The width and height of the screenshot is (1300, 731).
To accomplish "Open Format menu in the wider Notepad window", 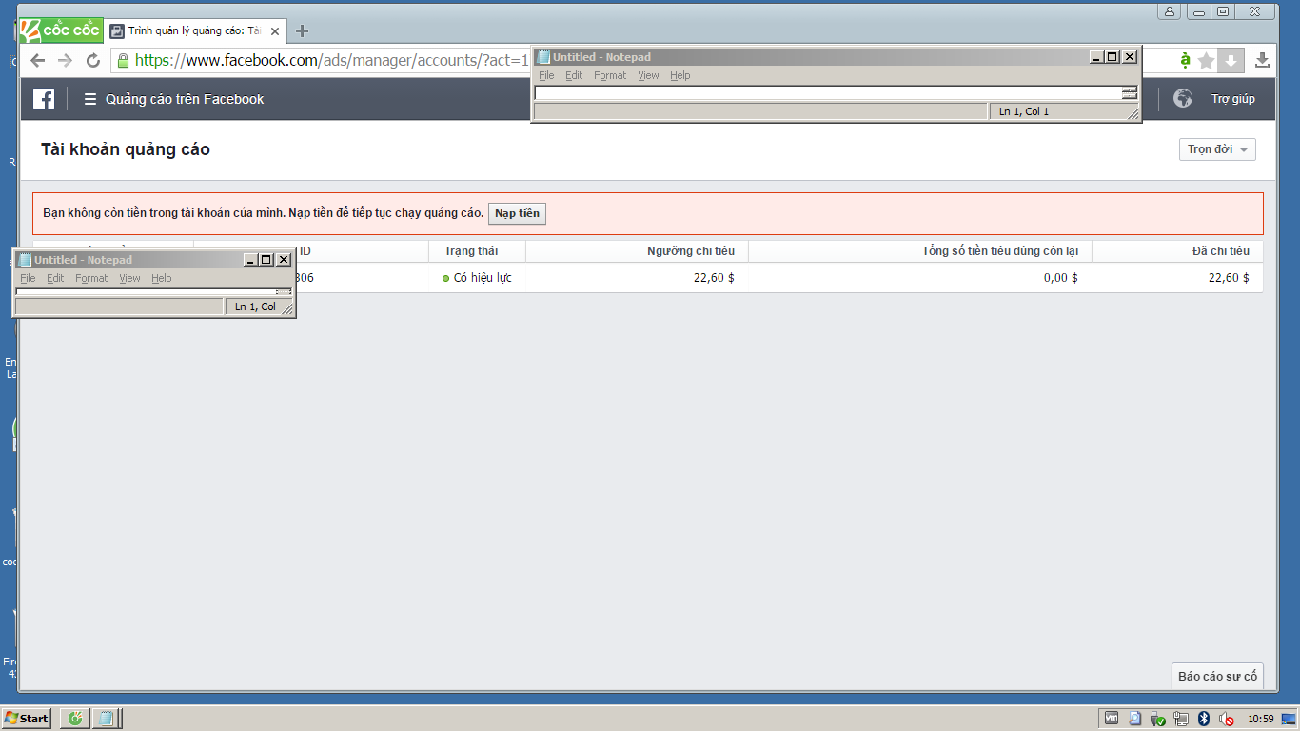I will click(x=610, y=75).
